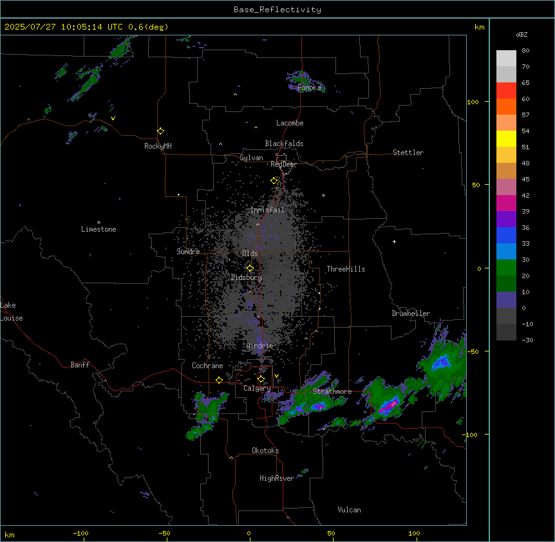Click the Innisfail city label
This screenshot has width=555, height=542.
(x=267, y=210)
